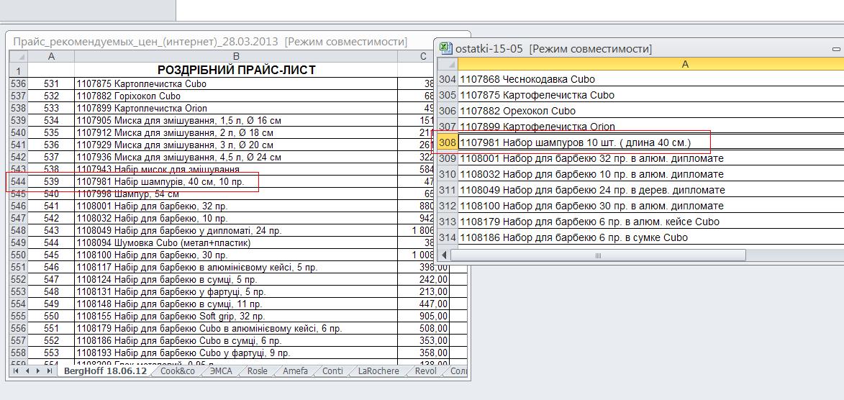Click the РОЗДРІБНИЙ ПРАЙС-ЛИСТ header cell
The image size is (844, 400).
click(236, 70)
